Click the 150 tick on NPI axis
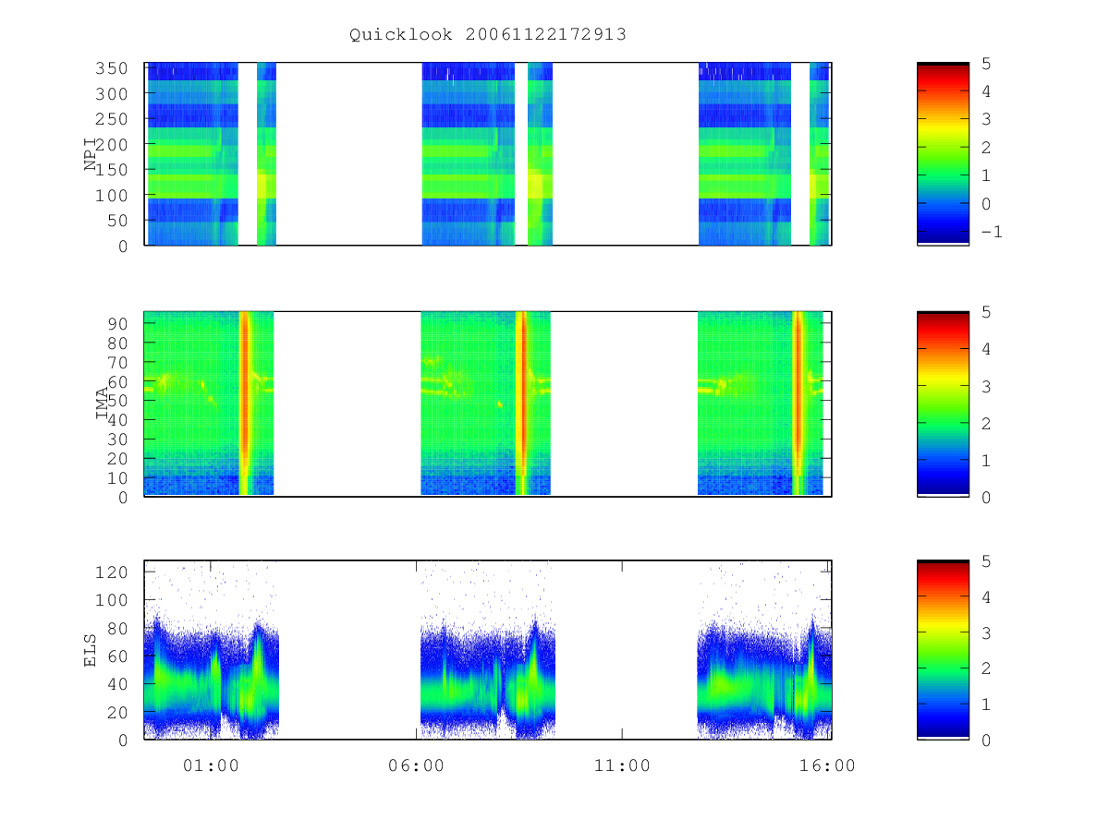 click(x=113, y=170)
